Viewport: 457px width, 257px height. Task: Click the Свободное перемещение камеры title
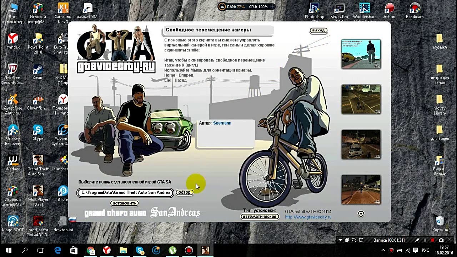pos(208,30)
